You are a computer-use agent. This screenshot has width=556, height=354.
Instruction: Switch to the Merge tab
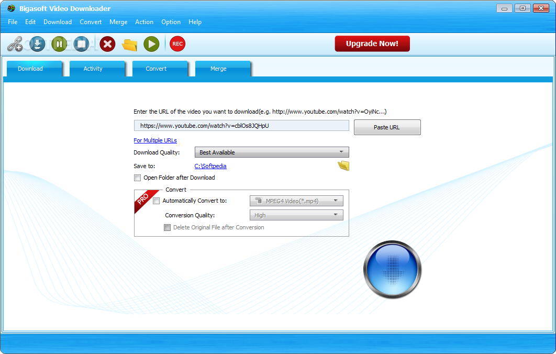[223, 69]
